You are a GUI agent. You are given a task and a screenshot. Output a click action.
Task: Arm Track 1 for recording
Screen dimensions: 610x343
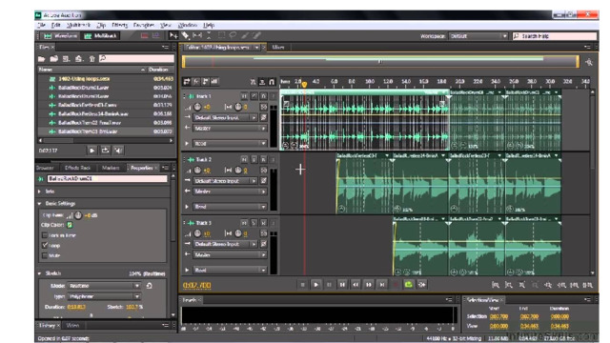click(263, 96)
